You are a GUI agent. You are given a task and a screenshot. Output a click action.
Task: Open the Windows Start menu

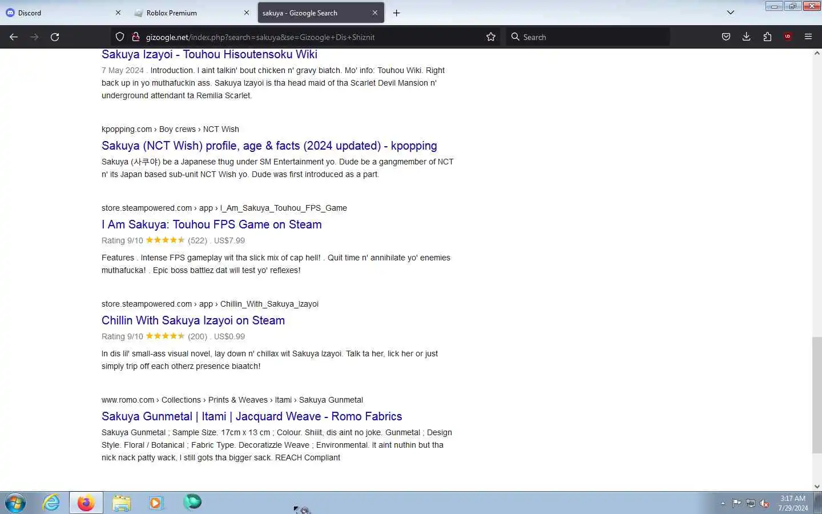pos(15,503)
